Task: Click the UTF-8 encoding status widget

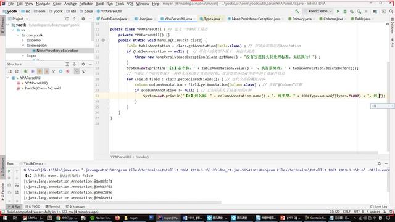Action: pos(359,212)
